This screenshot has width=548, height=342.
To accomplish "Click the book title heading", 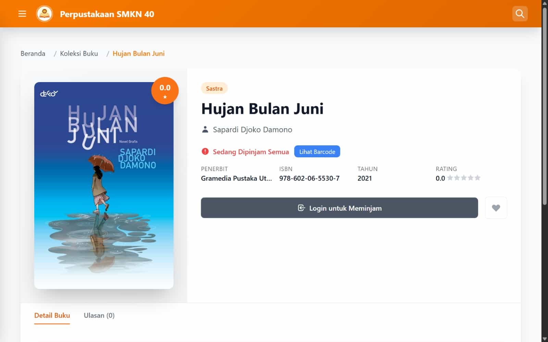I will 262,109.
